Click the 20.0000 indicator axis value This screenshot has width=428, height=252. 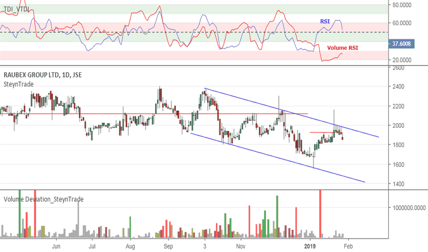[x=402, y=60]
